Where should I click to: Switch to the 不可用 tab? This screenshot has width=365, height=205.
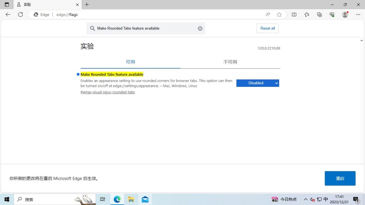click(230, 62)
